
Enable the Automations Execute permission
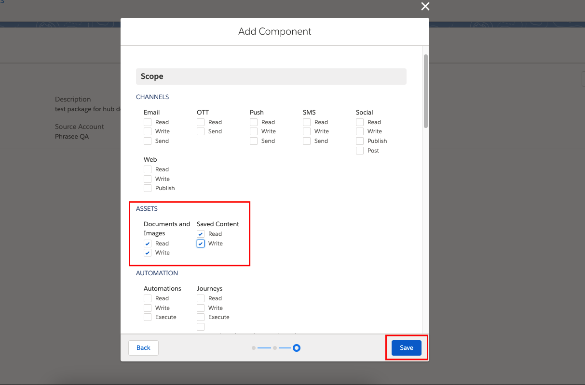click(148, 317)
